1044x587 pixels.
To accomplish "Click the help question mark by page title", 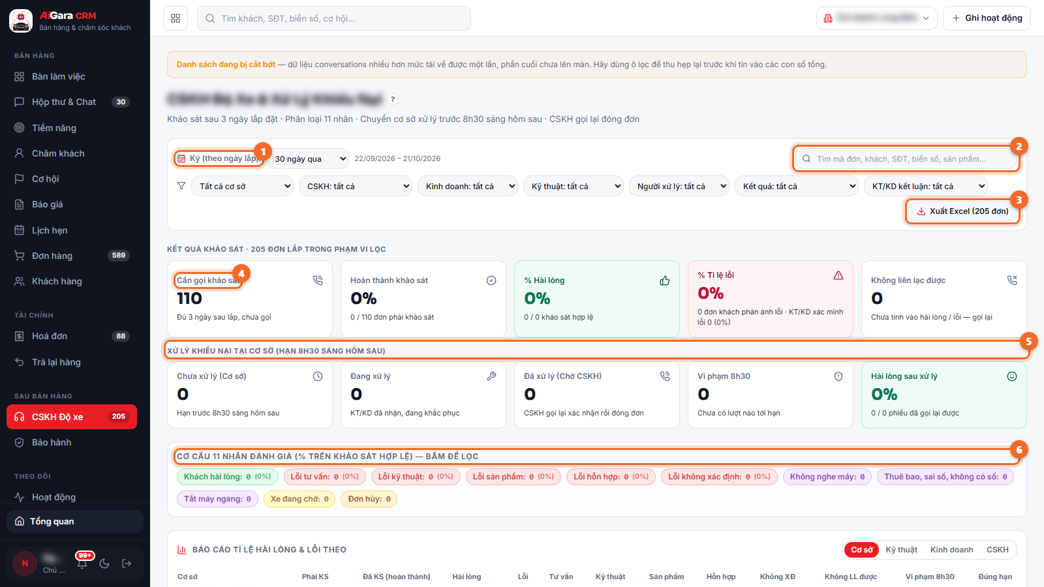I will (x=392, y=99).
